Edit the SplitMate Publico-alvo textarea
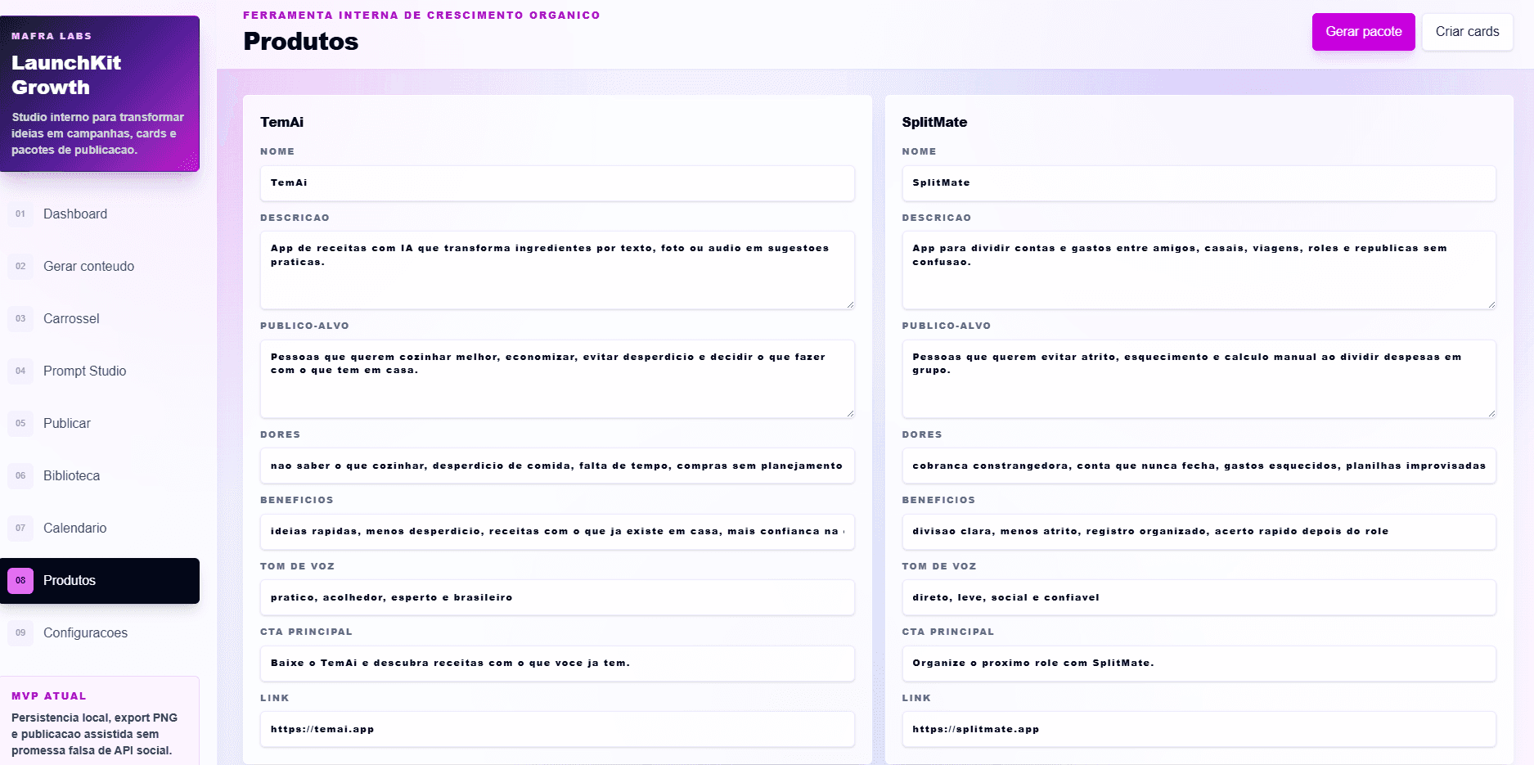Image resolution: width=1534 pixels, height=765 pixels. [x=1199, y=379]
